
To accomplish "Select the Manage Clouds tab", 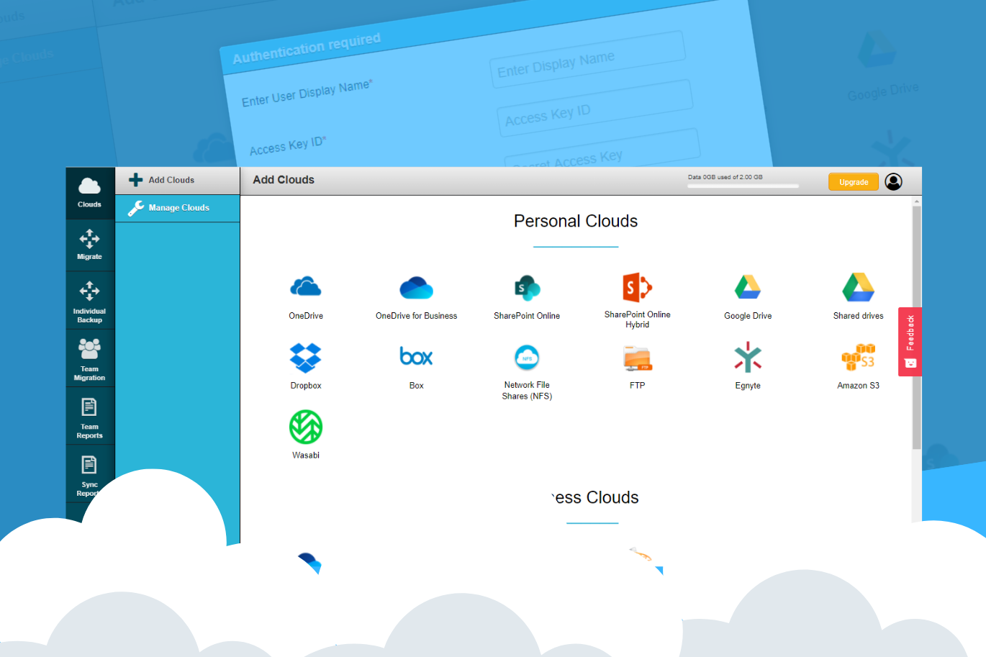I will (177, 208).
